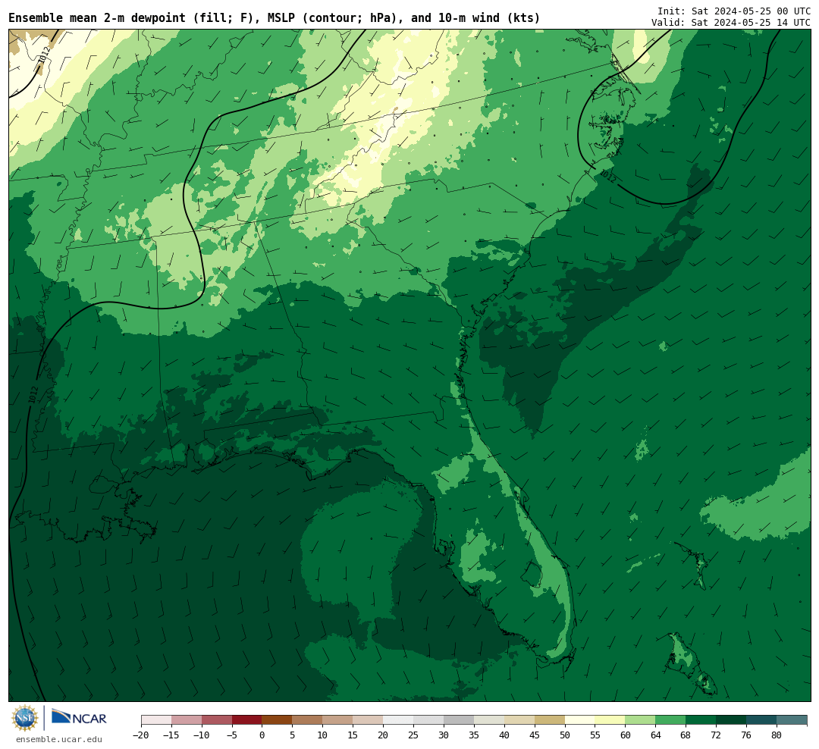Select the map title about ensemble mean 2-m dewpoint
The width and height of the screenshot is (819, 749).
coord(275,18)
